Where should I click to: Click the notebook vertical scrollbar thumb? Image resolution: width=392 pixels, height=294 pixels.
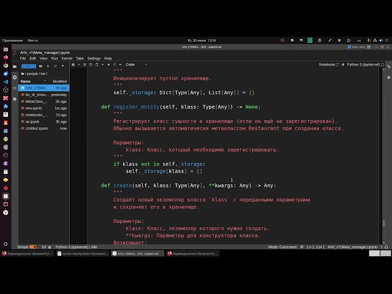click(383, 223)
